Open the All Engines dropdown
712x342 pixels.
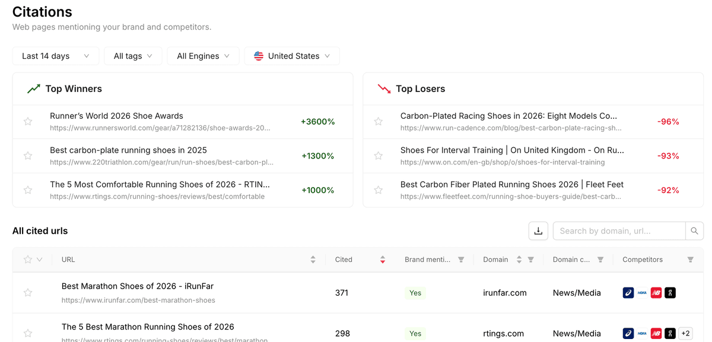pos(204,56)
